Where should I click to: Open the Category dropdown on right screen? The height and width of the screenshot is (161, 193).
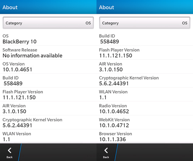point(145,23)
